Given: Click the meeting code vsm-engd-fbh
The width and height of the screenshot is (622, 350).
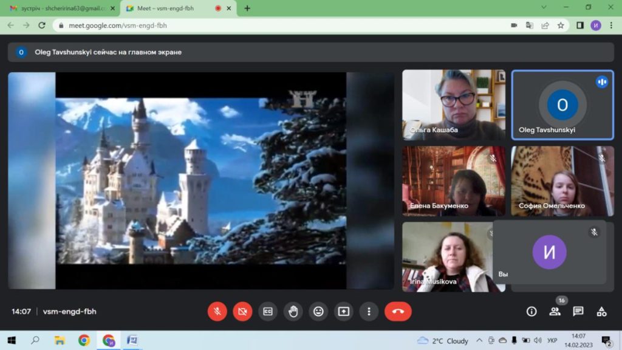Looking at the screenshot, I should tap(69, 312).
